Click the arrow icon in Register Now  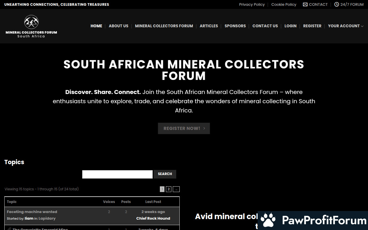(204, 128)
